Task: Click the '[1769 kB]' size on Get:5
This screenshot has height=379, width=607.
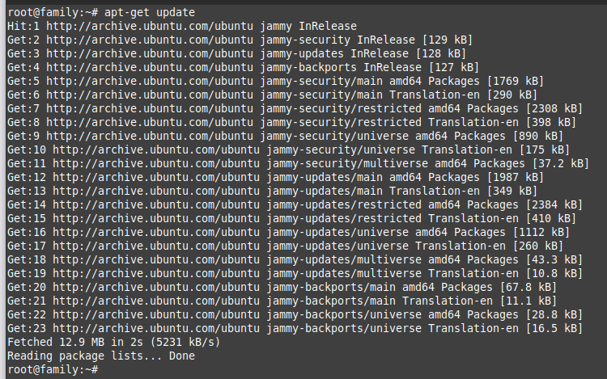Action: click(x=516, y=81)
